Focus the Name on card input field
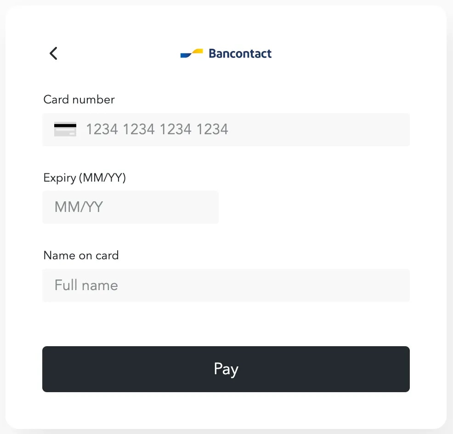 point(226,286)
